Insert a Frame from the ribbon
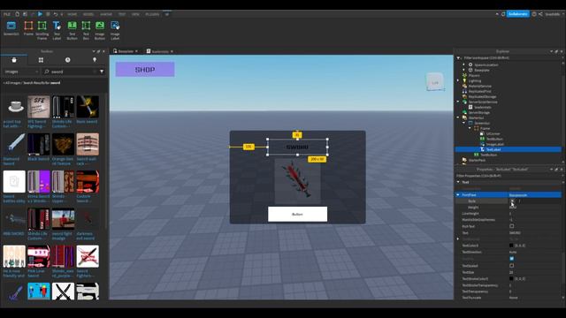Image resolution: width=566 pixels, height=318 pixels. point(28,29)
